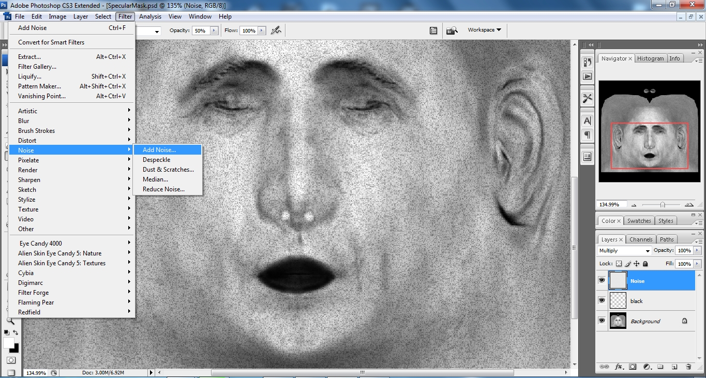Click the status bar preview icon
The image size is (706, 378).
[x=54, y=372]
